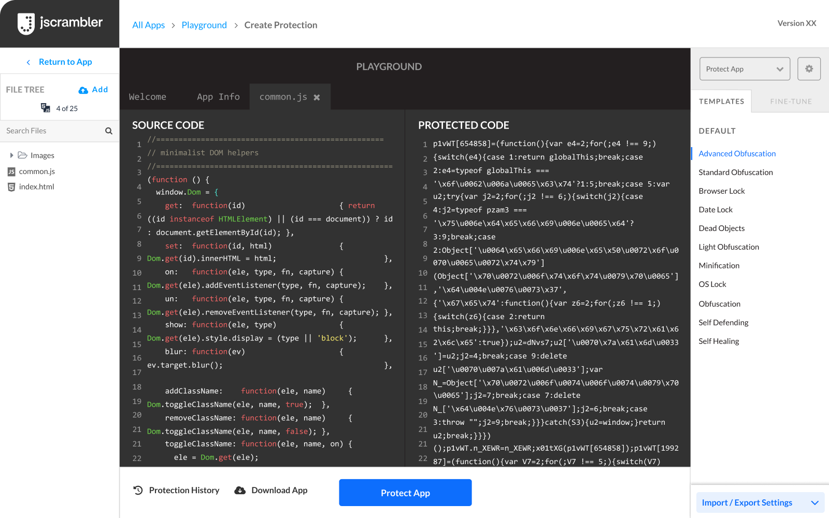This screenshot has width=829, height=518.
Task: Click the search magnifier icon
Action: point(108,131)
